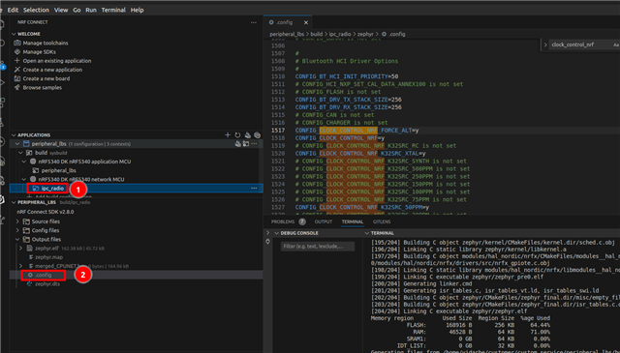Expand the zephyr.elf entry
The image size is (620, 353).
[x=21, y=249]
